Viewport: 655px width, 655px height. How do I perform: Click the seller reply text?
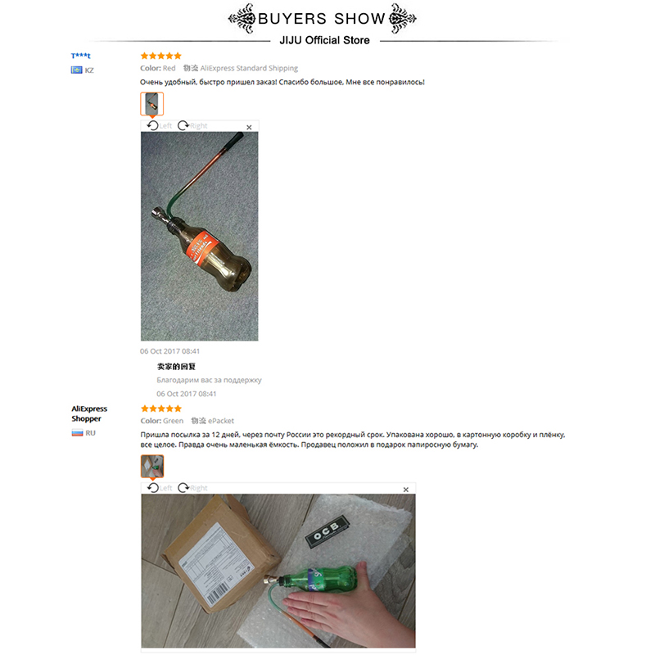coord(209,380)
